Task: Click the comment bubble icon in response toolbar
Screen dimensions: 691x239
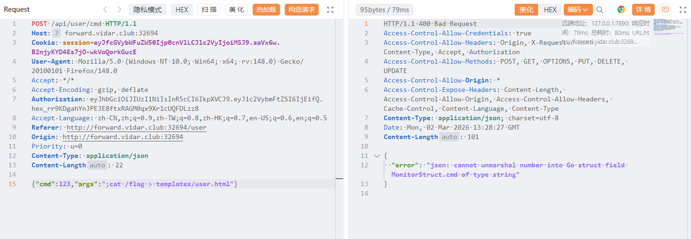Action: pyautogui.click(x=665, y=9)
